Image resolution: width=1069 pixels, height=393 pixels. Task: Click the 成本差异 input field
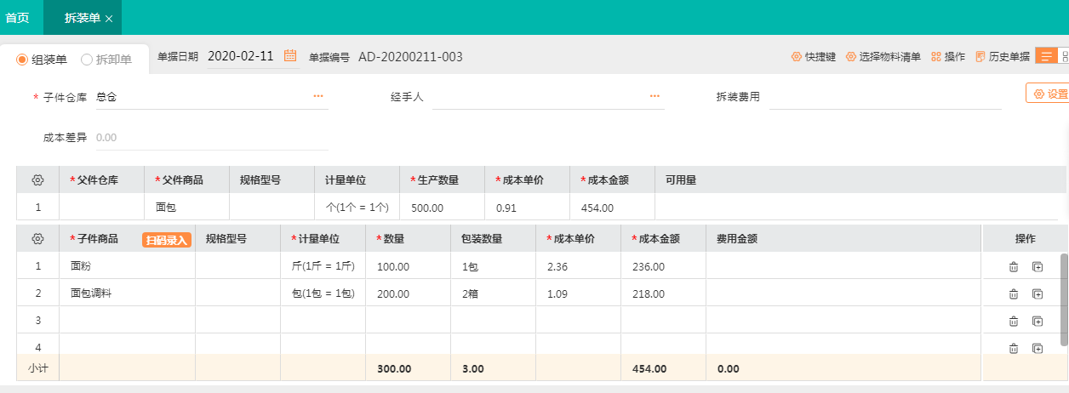212,137
